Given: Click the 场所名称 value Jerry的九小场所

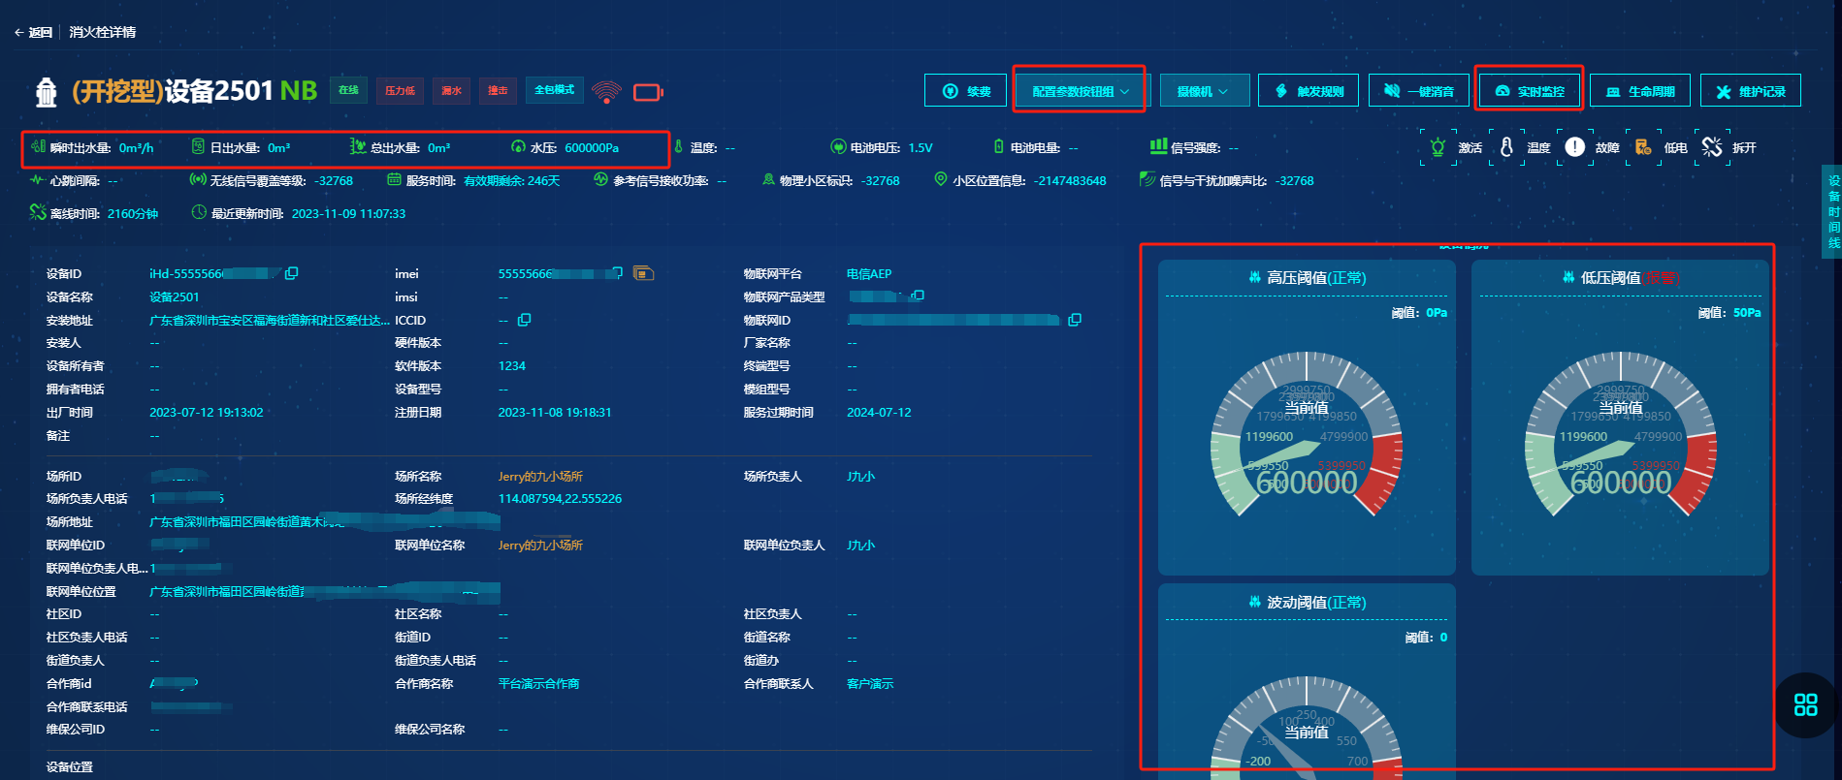Looking at the screenshot, I should (x=540, y=477).
